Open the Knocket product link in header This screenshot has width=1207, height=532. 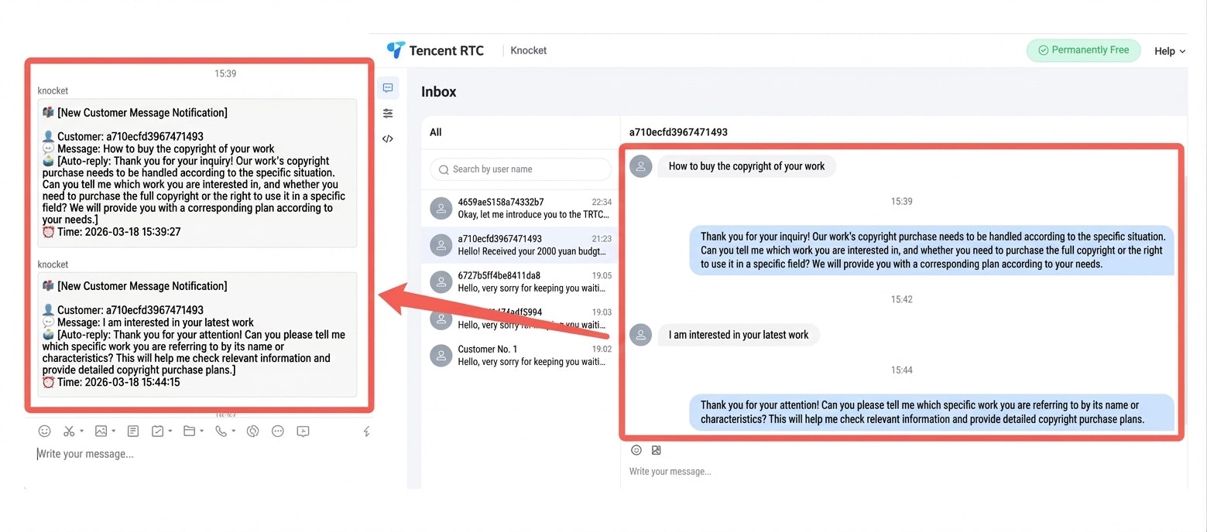point(529,50)
